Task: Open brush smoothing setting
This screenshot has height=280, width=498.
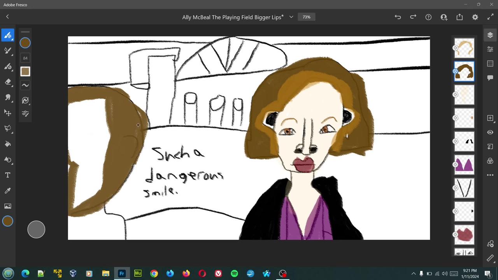Action: 25,85
